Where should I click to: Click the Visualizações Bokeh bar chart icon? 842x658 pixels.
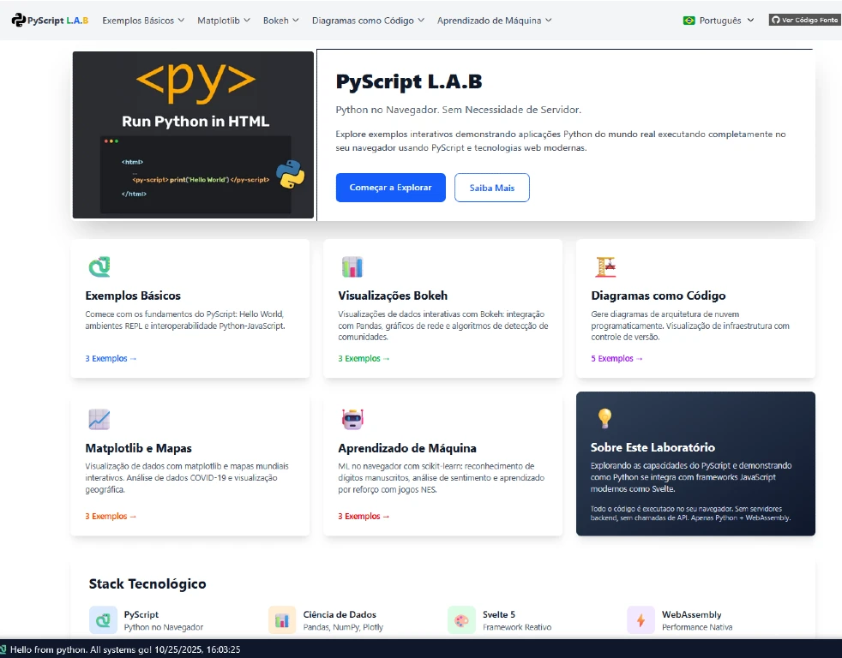tap(352, 266)
